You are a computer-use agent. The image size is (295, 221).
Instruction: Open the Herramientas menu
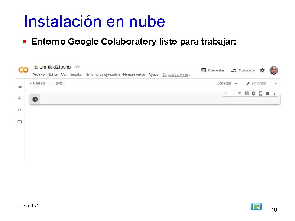[x=134, y=75]
